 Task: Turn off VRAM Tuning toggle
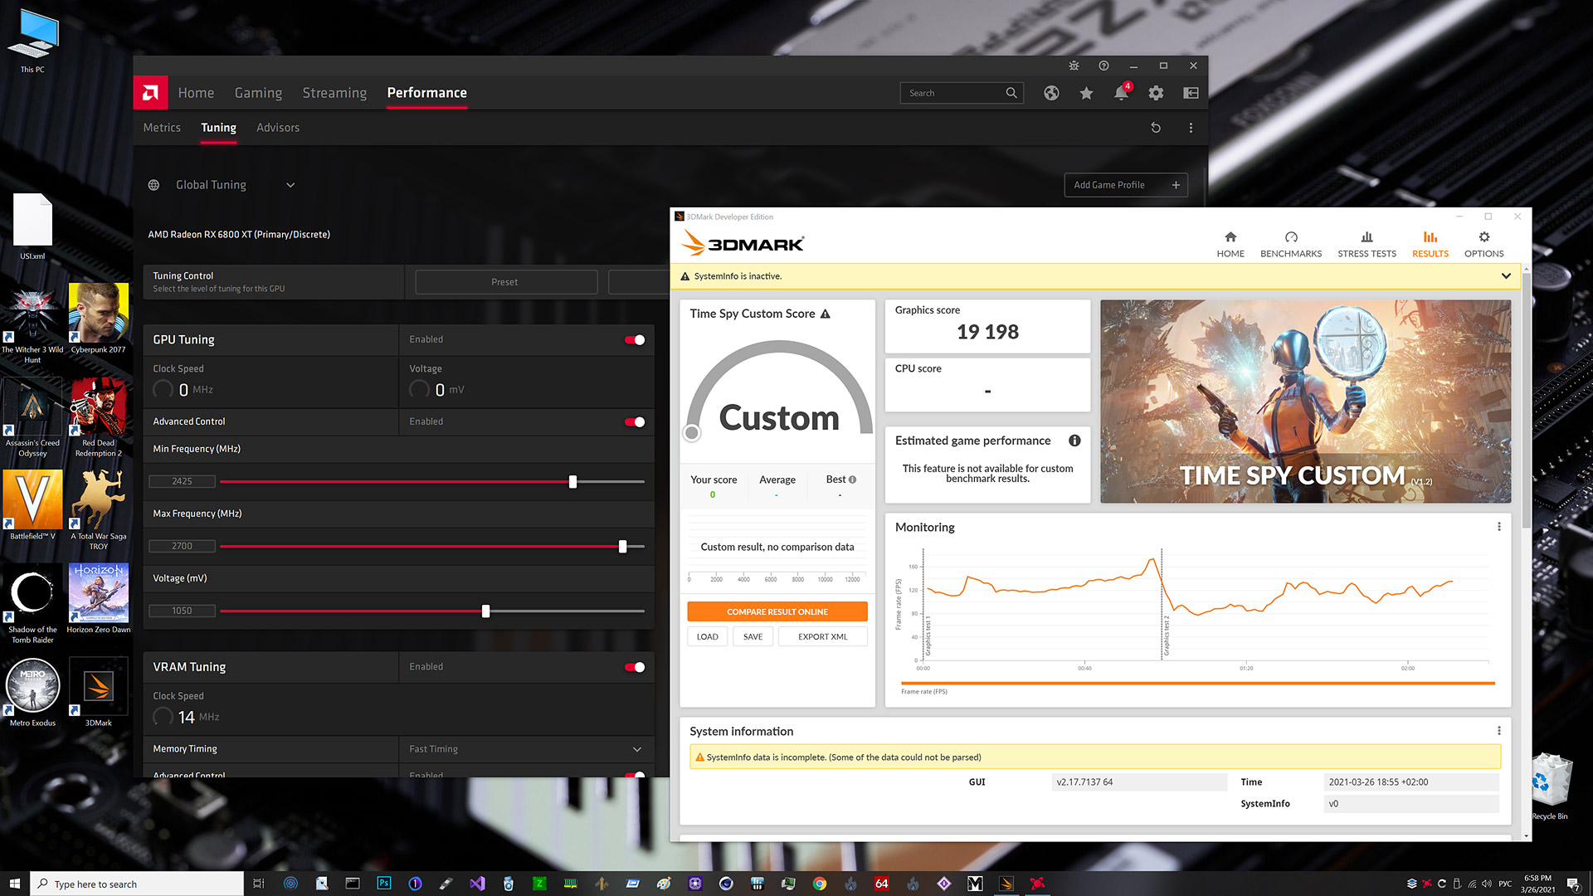(635, 667)
